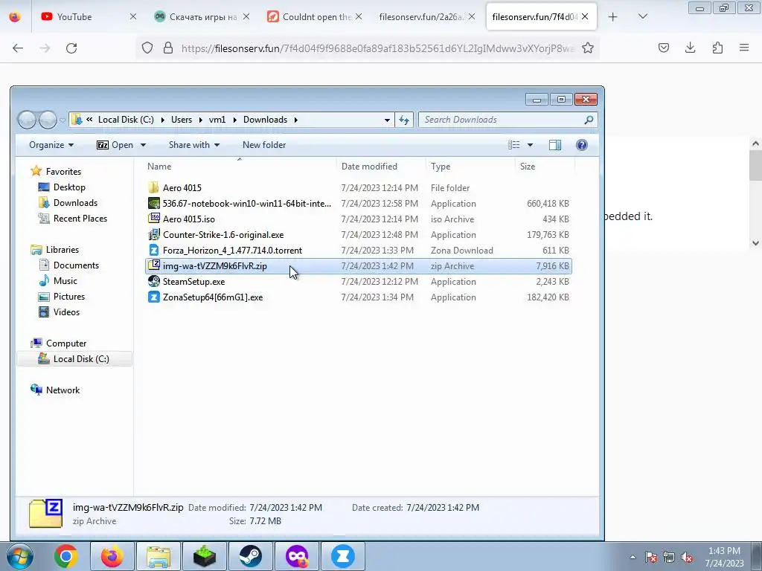Open Zona app from the taskbar
The width and height of the screenshot is (762, 571).
342,556
